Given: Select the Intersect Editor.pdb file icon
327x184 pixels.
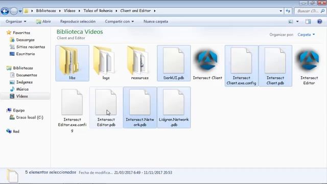Looking at the screenshot, I should (x=106, y=102).
